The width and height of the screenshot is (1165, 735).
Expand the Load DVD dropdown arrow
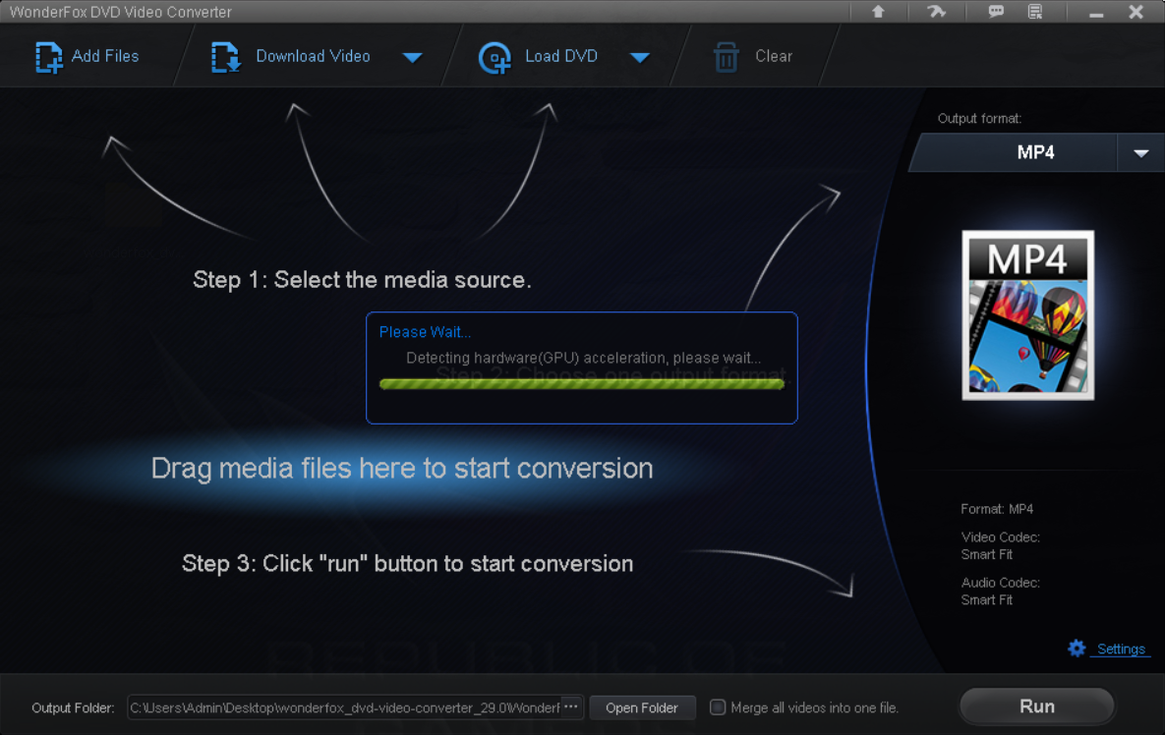[640, 57]
